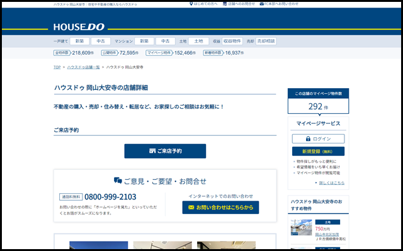This screenshot has width=403, height=251.
Task: Select 中古 under マンション
Action: click(165, 41)
